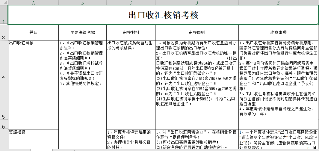The height and width of the screenshot is (151, 319).
Task: Select row 3 header
Action: point(4,32)
